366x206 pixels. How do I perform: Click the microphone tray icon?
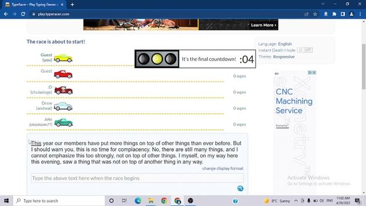click(x=309, y=201)
